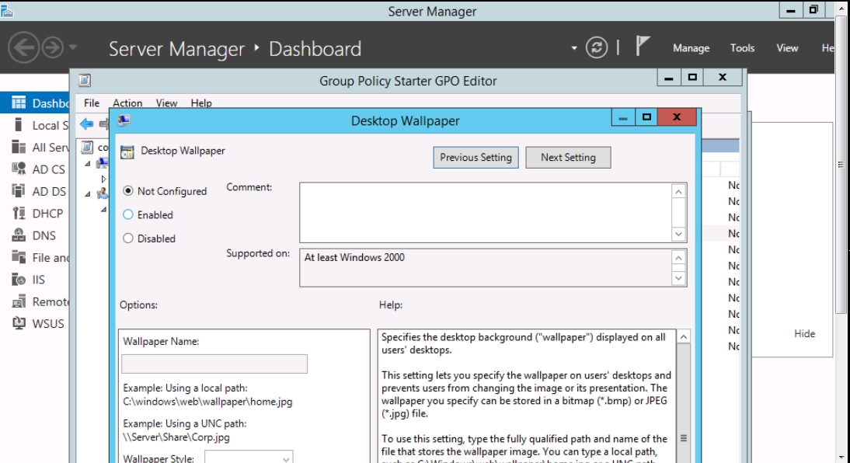Select the Local Server sidebar icon
The image size is (850, 463).
[x=19, y=125]
